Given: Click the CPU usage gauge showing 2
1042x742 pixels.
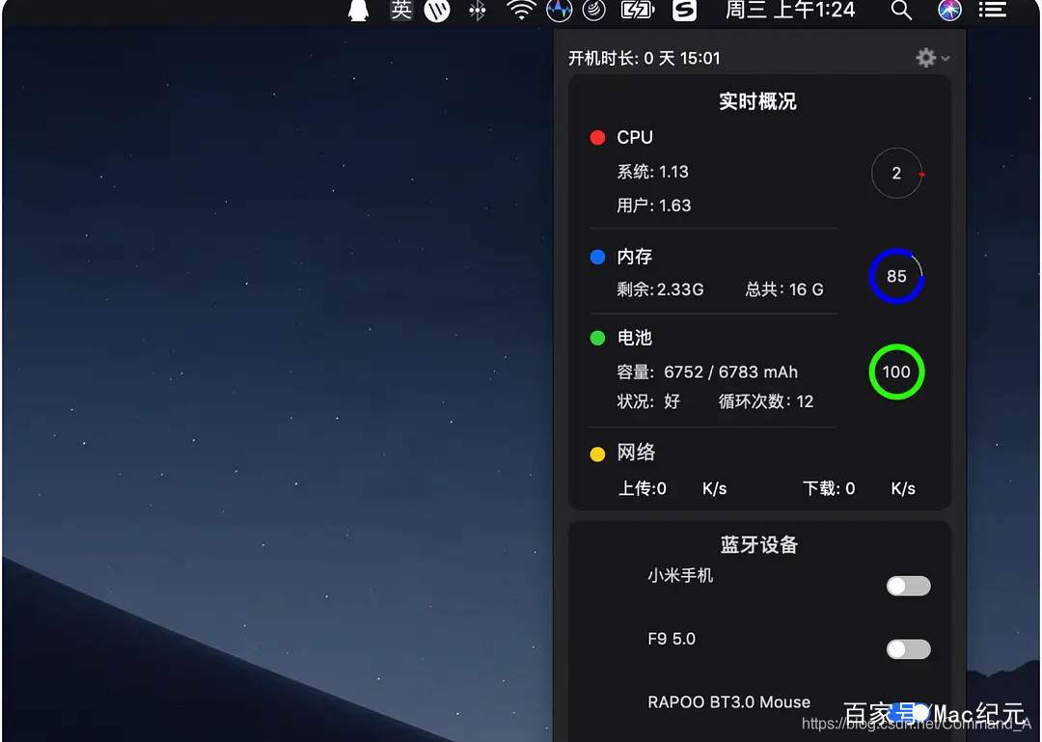Looking at the screenshot, I should pos(897,173).
